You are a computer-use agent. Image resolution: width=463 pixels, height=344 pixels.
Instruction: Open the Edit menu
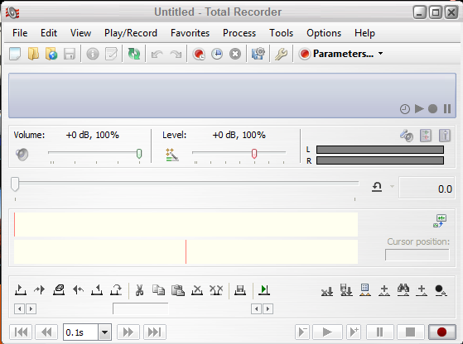pos(49,33)
